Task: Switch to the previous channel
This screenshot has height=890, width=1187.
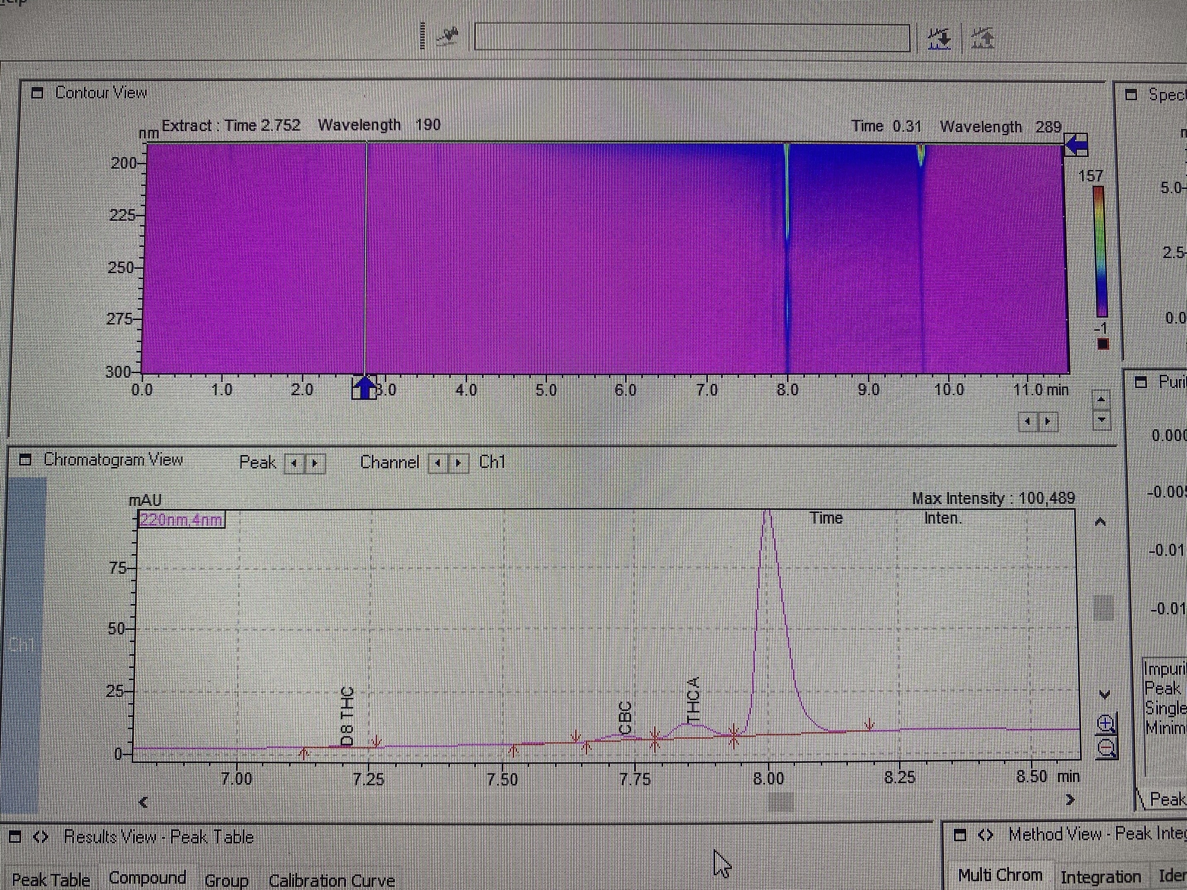Action: coord(437,463)
